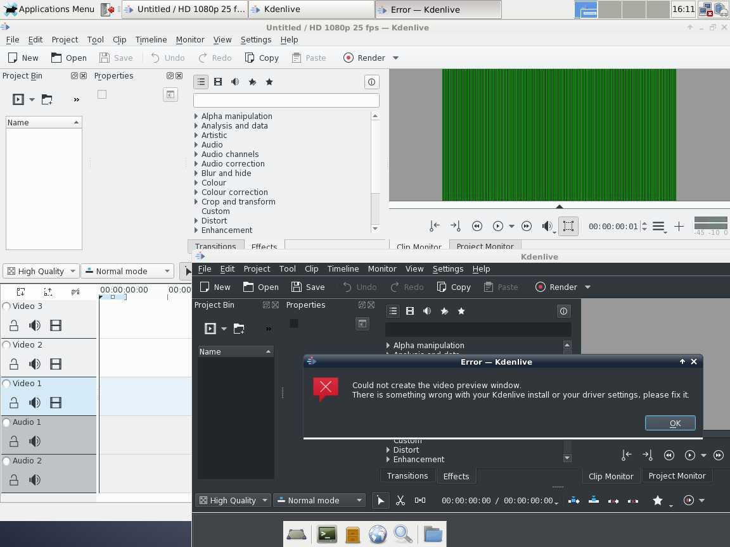Click the effects search field in top window
The image size is (730, 547).
click(x=286, y=100)
